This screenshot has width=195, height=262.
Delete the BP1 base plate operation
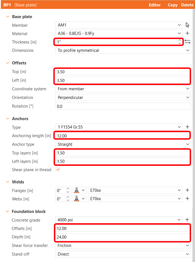187,5
